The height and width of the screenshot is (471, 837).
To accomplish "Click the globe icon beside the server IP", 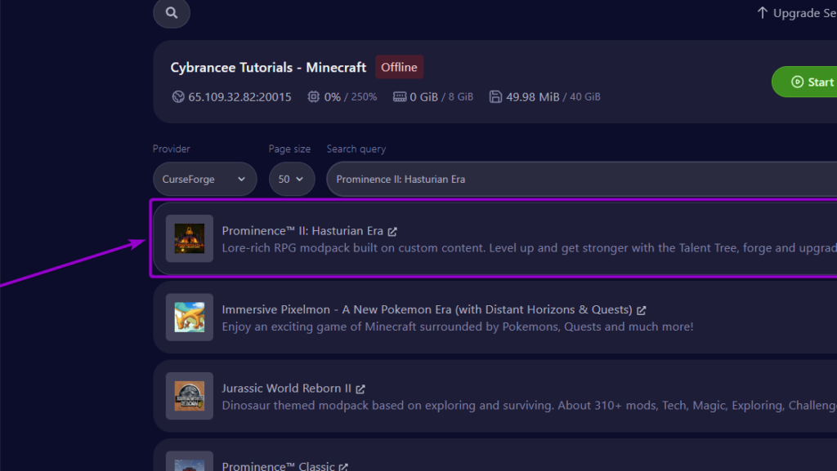I will pyautogui.click(x=178, y=96).
